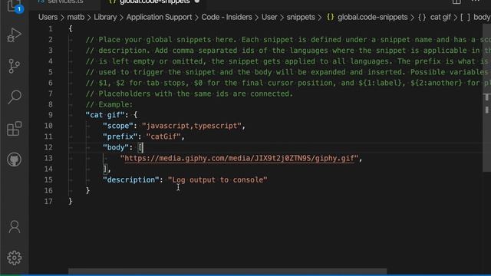This screenshot has height=276, width=491.
Task: Click the "catGif" string value
Action: pyautogui.click(x=163, y=136)
